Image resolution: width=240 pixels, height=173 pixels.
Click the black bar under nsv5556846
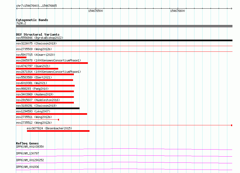coord(124,40)
